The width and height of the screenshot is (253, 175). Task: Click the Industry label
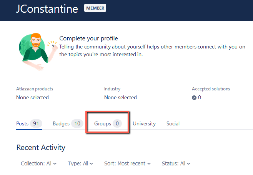112,89
